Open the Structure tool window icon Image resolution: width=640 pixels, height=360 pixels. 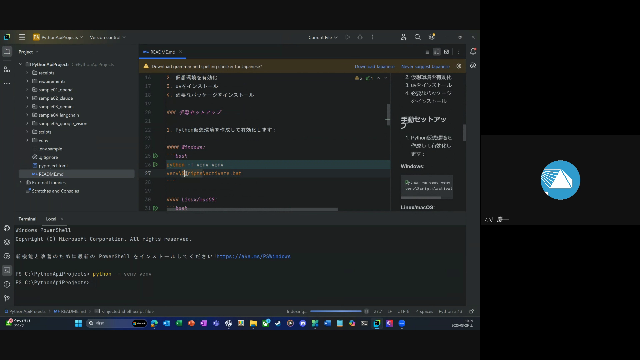[7, 69]
